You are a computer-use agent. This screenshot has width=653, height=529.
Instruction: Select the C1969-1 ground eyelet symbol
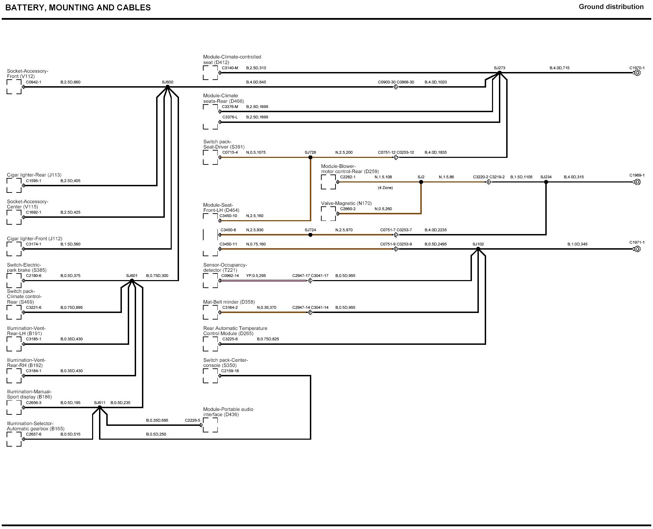tap(637, 182)
